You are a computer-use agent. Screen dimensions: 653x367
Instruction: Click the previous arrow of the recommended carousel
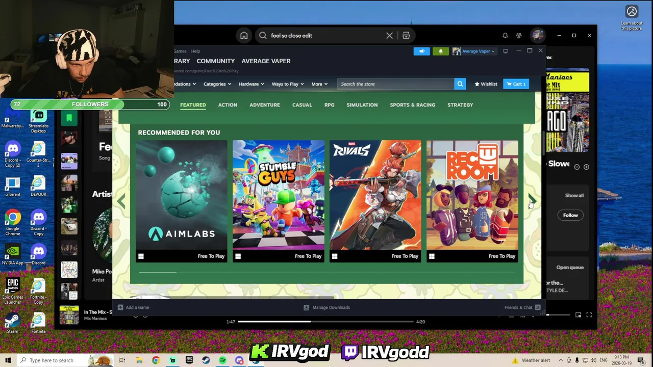point(121,201)
